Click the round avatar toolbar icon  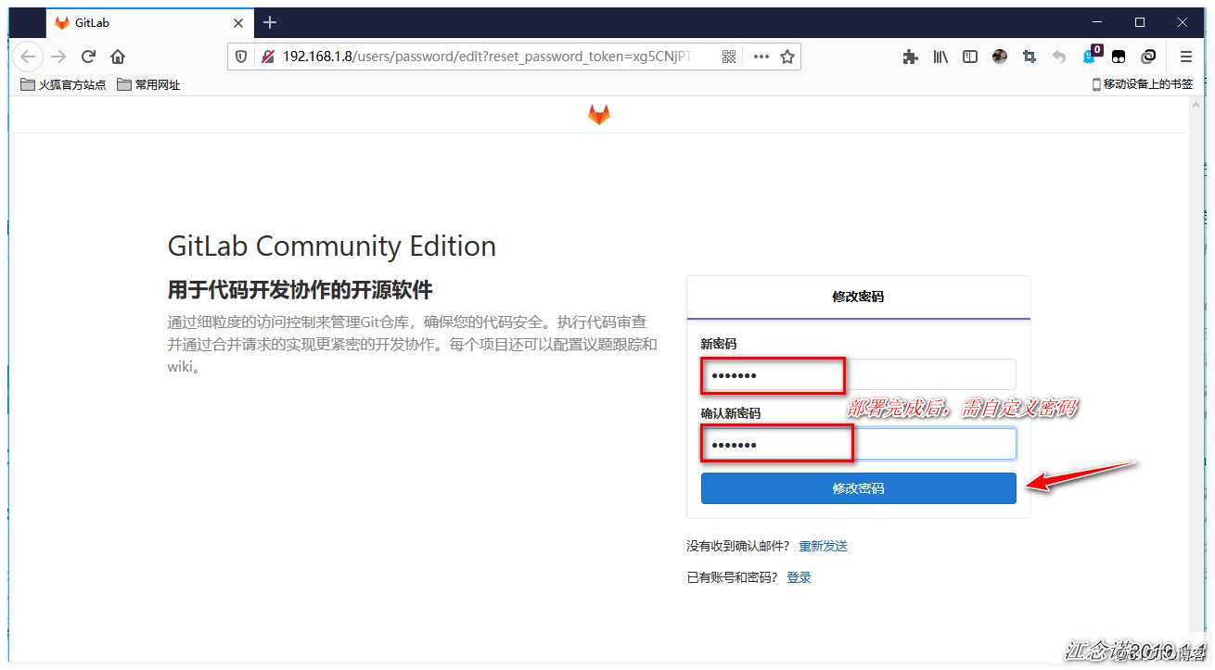pos(1000,57)
